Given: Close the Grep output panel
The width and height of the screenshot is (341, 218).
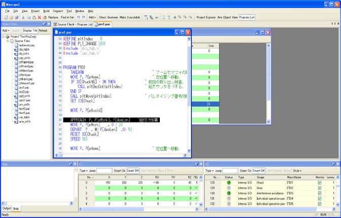Looking at the screenshot, I should (x=75, y=164).
